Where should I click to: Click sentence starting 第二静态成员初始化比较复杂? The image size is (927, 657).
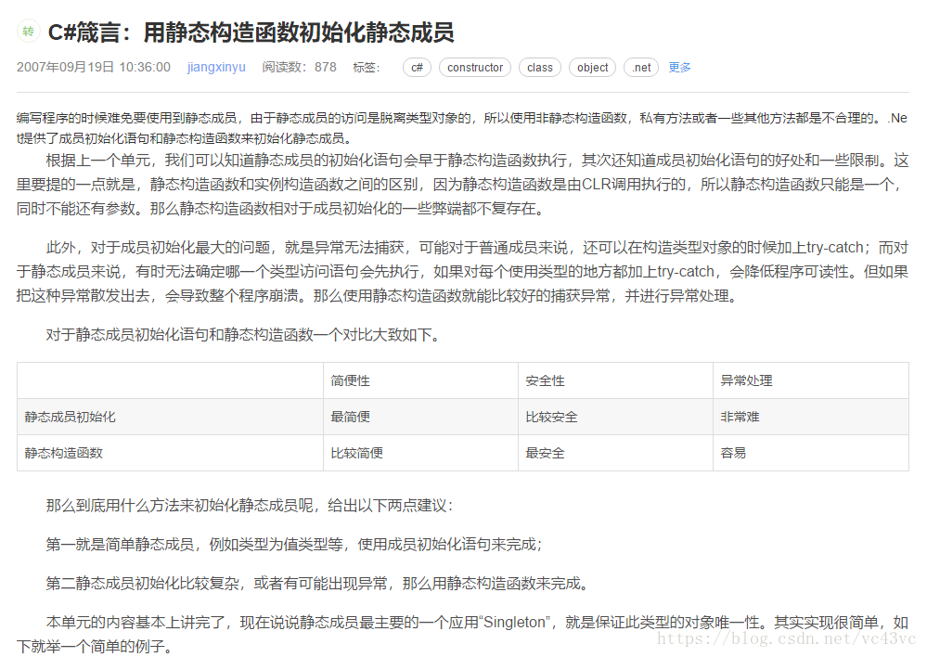pyautogui.click(x=318, y=584)
